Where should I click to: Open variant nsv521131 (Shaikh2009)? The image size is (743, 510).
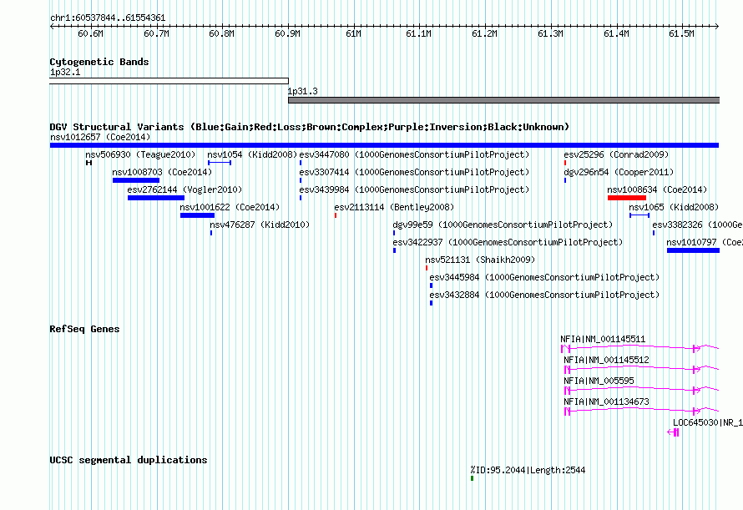coord(480,260)
